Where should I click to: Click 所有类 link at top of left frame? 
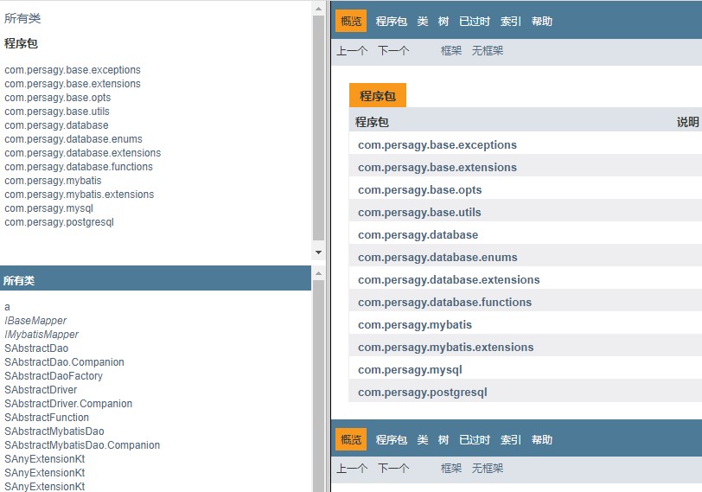click(x=22, y=18)
